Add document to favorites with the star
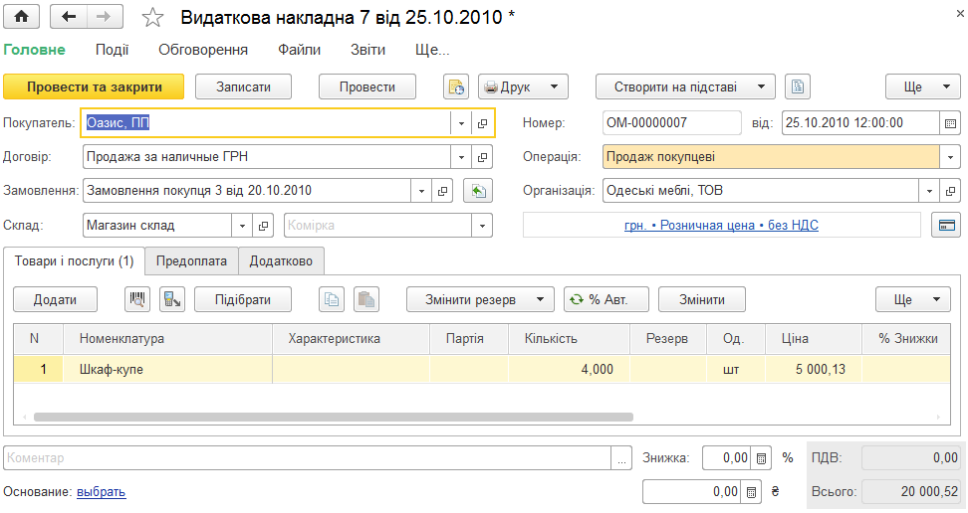Screen dimensions: 968x513 [x=152, y=17]
